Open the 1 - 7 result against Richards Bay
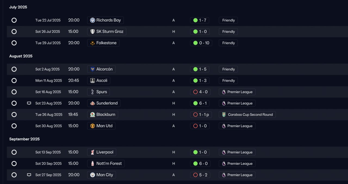 coord(200,20)
